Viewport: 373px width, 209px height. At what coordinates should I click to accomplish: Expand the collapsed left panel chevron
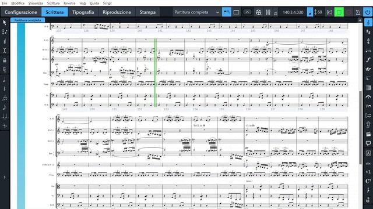point(5,177)
